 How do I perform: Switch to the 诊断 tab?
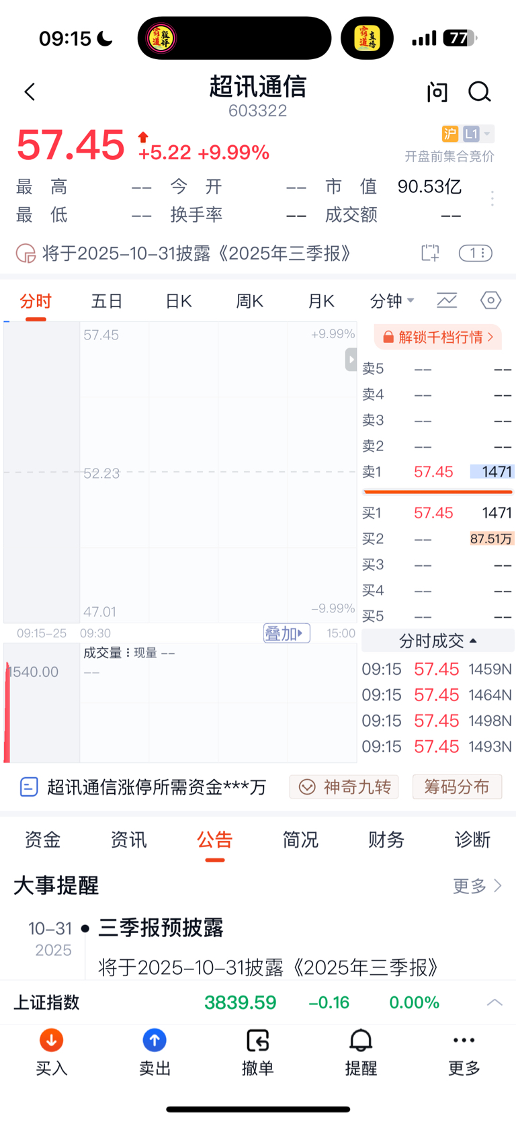(472, 840)
